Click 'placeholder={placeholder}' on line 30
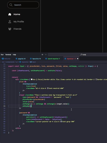This screenshot has width=107, height=143. point(34,100)
